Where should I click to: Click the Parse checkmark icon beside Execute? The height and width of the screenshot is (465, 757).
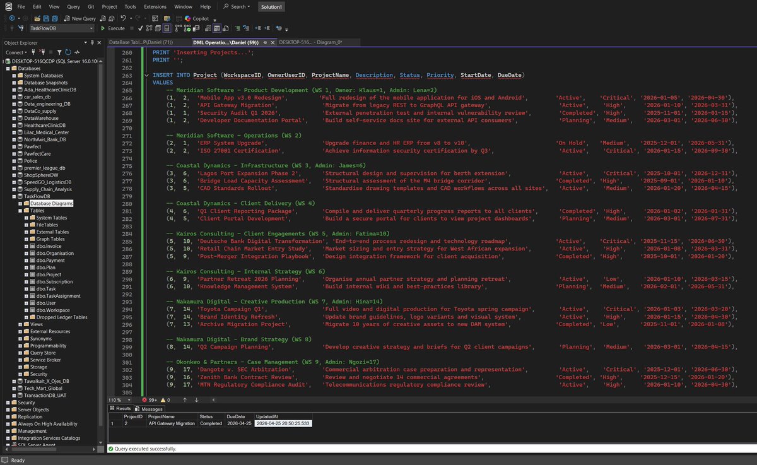tap(141, 28)
